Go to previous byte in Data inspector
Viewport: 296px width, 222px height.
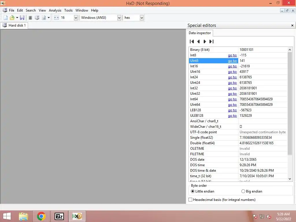[198, 42]
